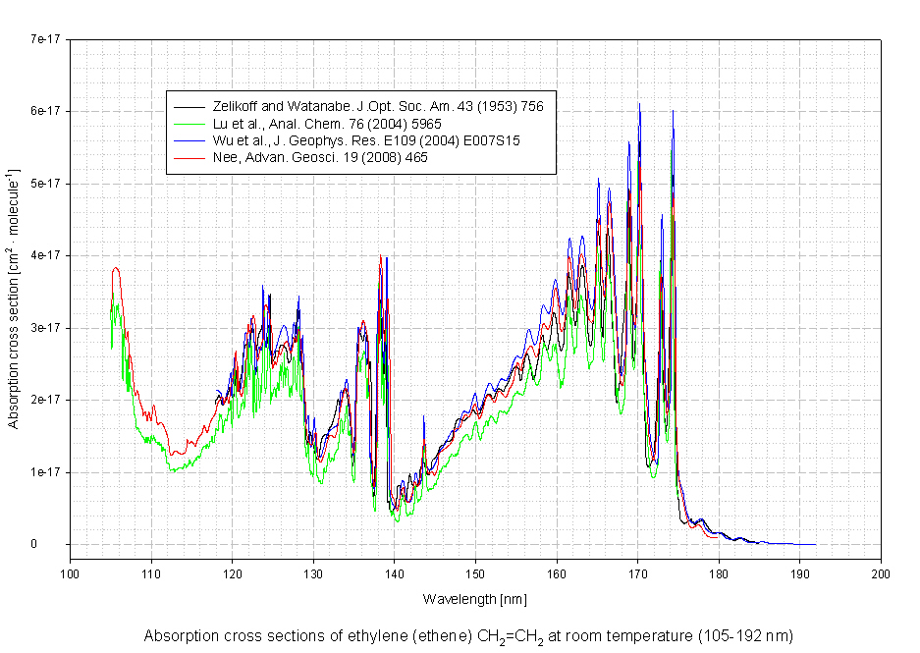Select the 150 x-axis tick label
This screenshot has width=920, height=653.
[x=475, y=574]
